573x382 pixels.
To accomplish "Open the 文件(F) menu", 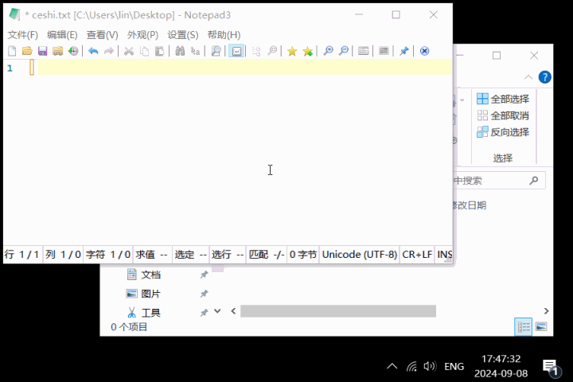I will pos(22,35).
